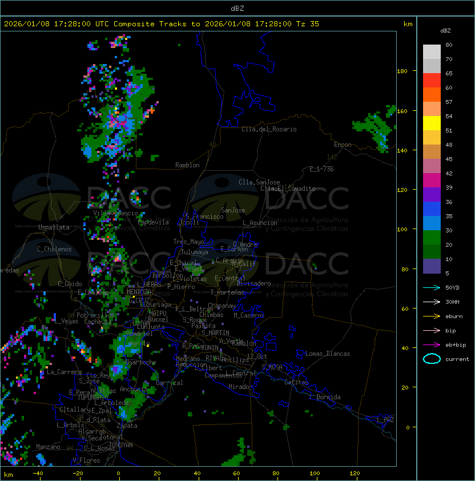This screenshot has height=481, width=475.
Task: Click the 'Mirador' place label
Action: tap(241, 387)
